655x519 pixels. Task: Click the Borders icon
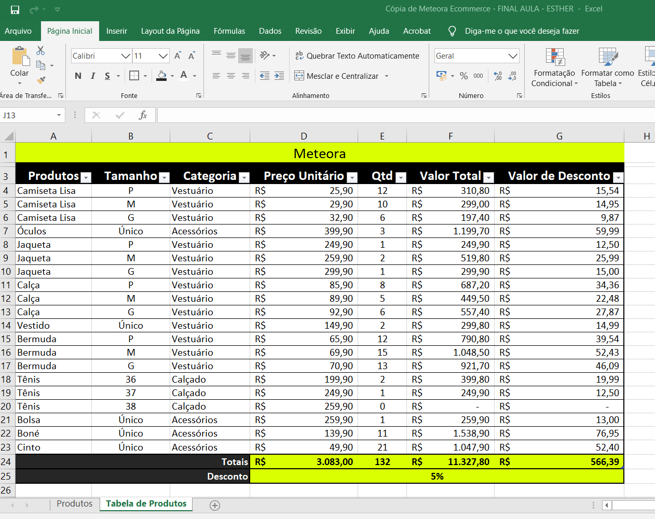[134, 76]
